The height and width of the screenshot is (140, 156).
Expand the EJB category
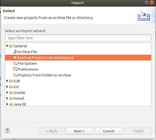[x=7, y=81]
